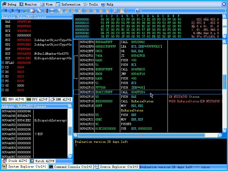Select the CALL 804FF264 instruction line

148,92
